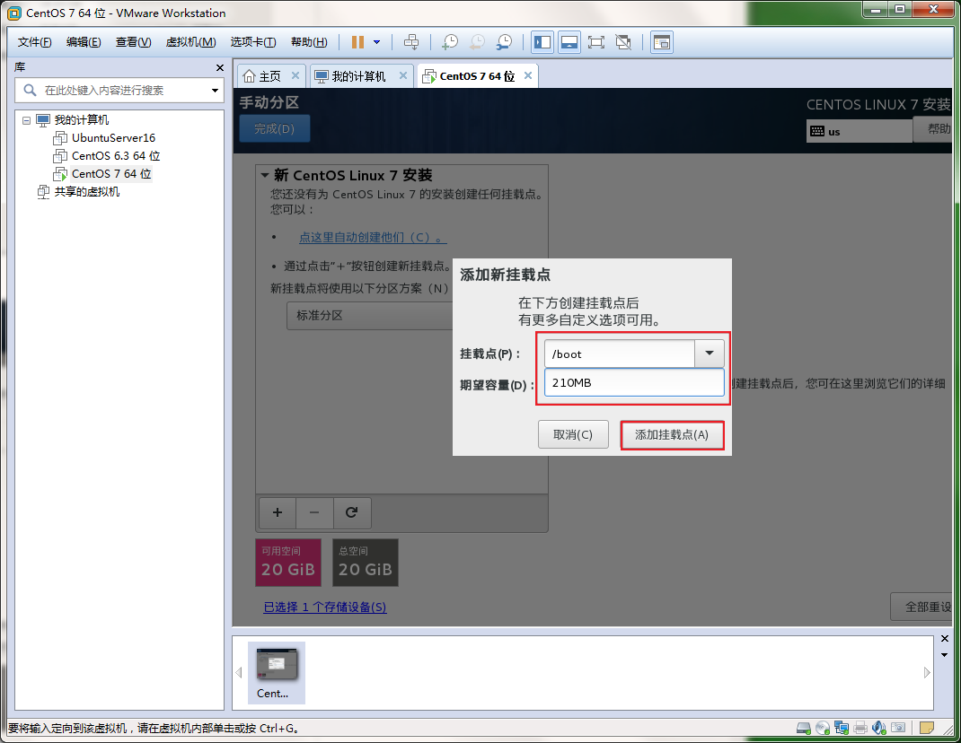The width and height of the screenshot is (961, 743).
Task: Click the link to auto-create mount points
Action: coord(373,237)
